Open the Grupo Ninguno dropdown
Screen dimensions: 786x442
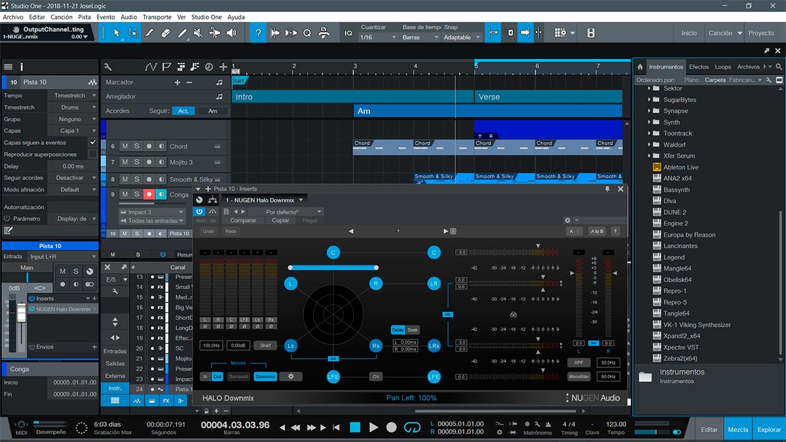click(73, 119)
